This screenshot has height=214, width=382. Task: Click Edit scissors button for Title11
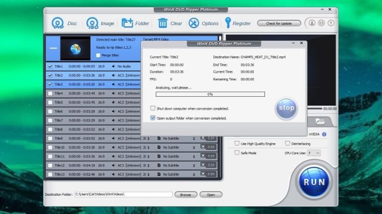click(209, 156)
